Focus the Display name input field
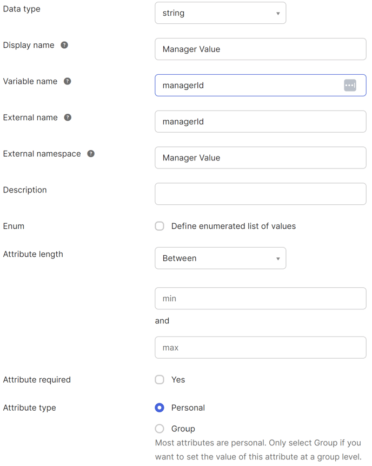Screen dimensions: 372x466 click(261, 49)
